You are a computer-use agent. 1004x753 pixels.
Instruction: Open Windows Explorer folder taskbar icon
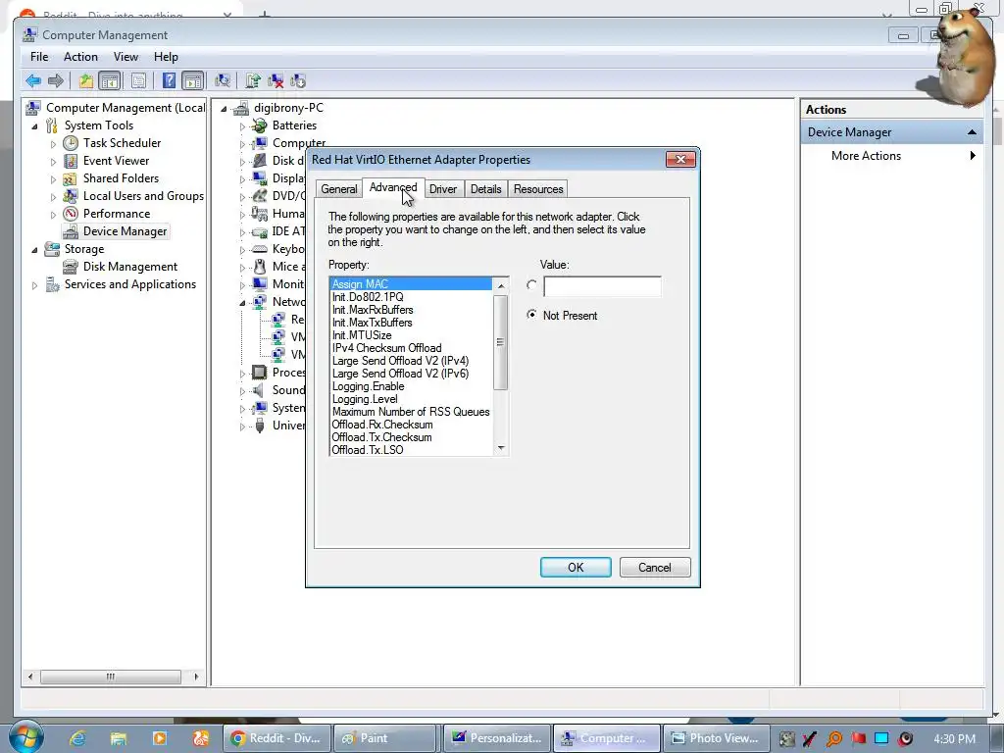point(119,738)
